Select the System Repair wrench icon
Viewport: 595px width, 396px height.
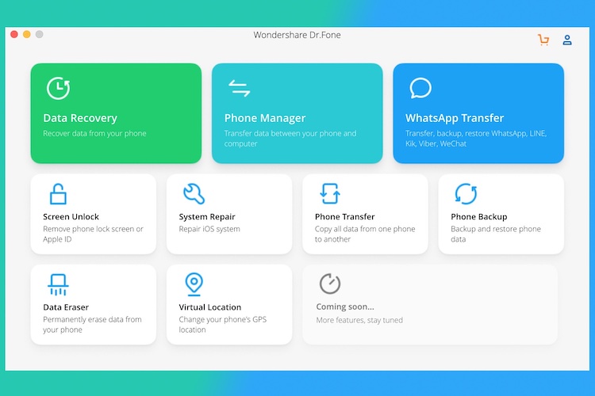194,193
